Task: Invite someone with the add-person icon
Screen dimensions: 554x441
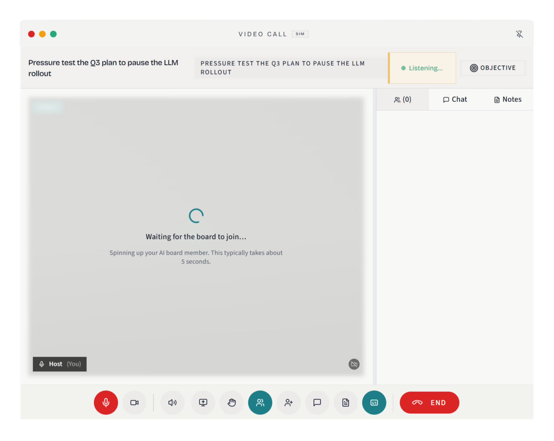Action: pos(289,402)
